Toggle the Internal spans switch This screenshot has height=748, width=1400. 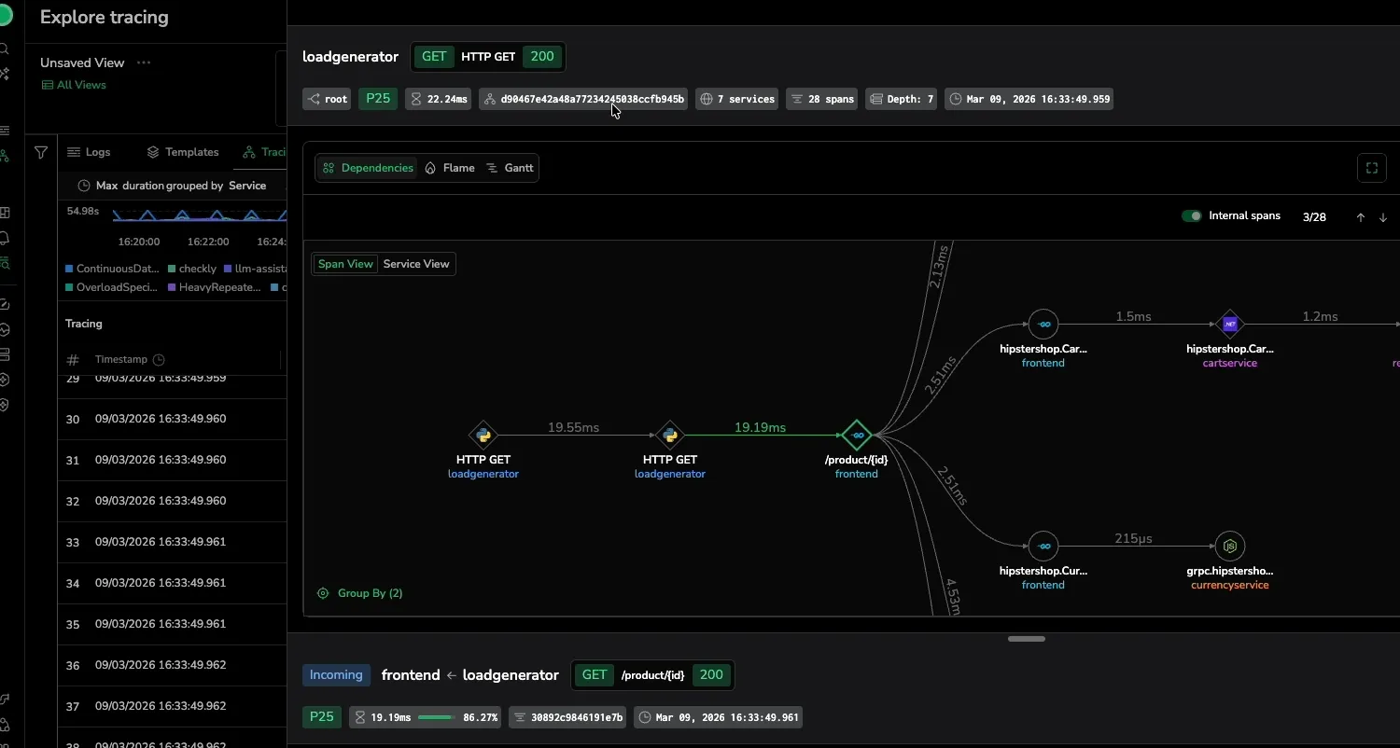pos(1192,216)
